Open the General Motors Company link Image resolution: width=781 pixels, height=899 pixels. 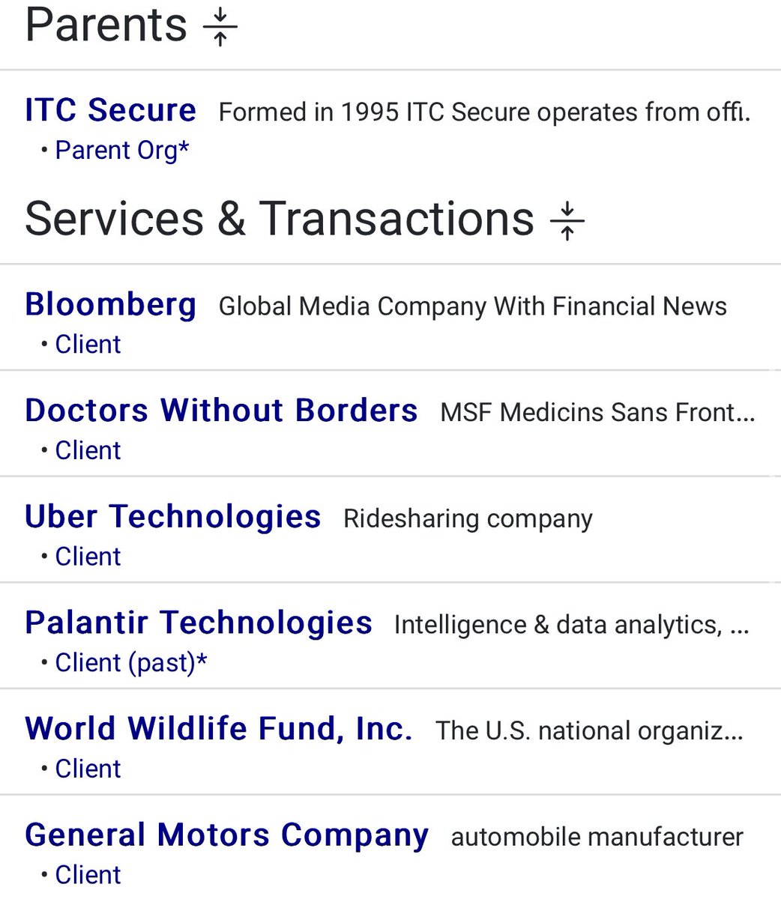tap(226, 835)
